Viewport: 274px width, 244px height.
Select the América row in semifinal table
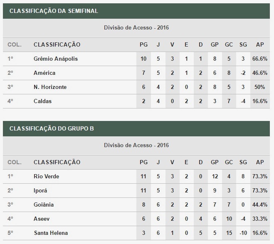pos(136,73)
